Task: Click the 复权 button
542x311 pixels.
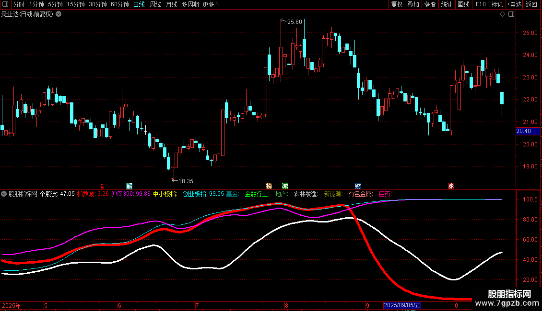Action: coord(397,5)
